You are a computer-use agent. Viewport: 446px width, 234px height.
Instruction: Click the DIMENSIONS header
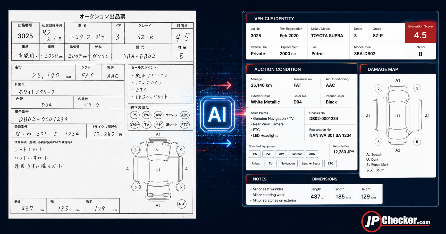(x=325, y=179)
